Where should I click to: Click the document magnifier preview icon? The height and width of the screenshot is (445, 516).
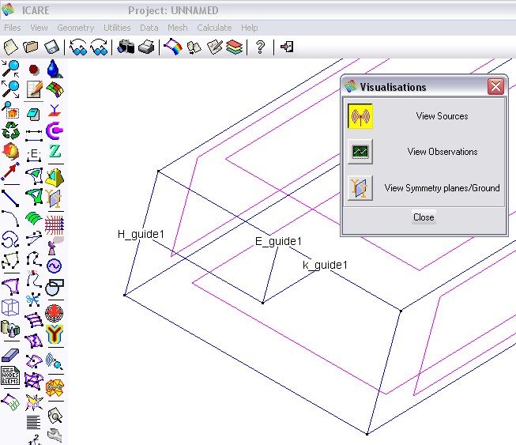[55, 416]
